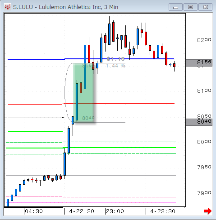The width and height of the screenshot is (216, 220).
Task: Click the 8040 price marker on the price axis
Action: pyautogui.click(x=199, y=122)
